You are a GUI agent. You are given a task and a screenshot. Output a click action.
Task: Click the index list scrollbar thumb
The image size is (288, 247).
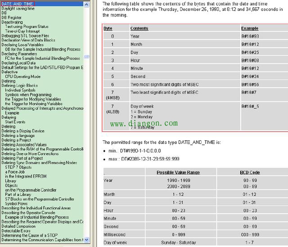(x=86, y=56)
